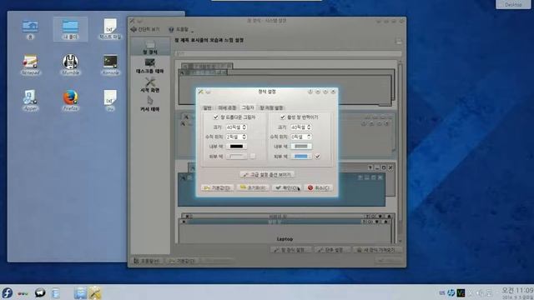This screenshot has height=300, width=534.
Task: Click the decoration list vertical scrollbar
Action: pyautogui.click(x=400, y=152)
